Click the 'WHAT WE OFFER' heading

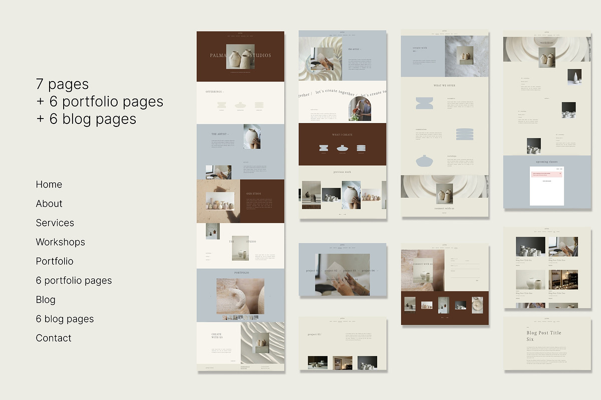point(445,85)
